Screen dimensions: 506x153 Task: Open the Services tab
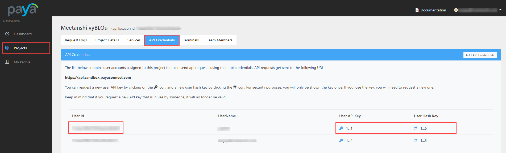(x=134, y=40)
